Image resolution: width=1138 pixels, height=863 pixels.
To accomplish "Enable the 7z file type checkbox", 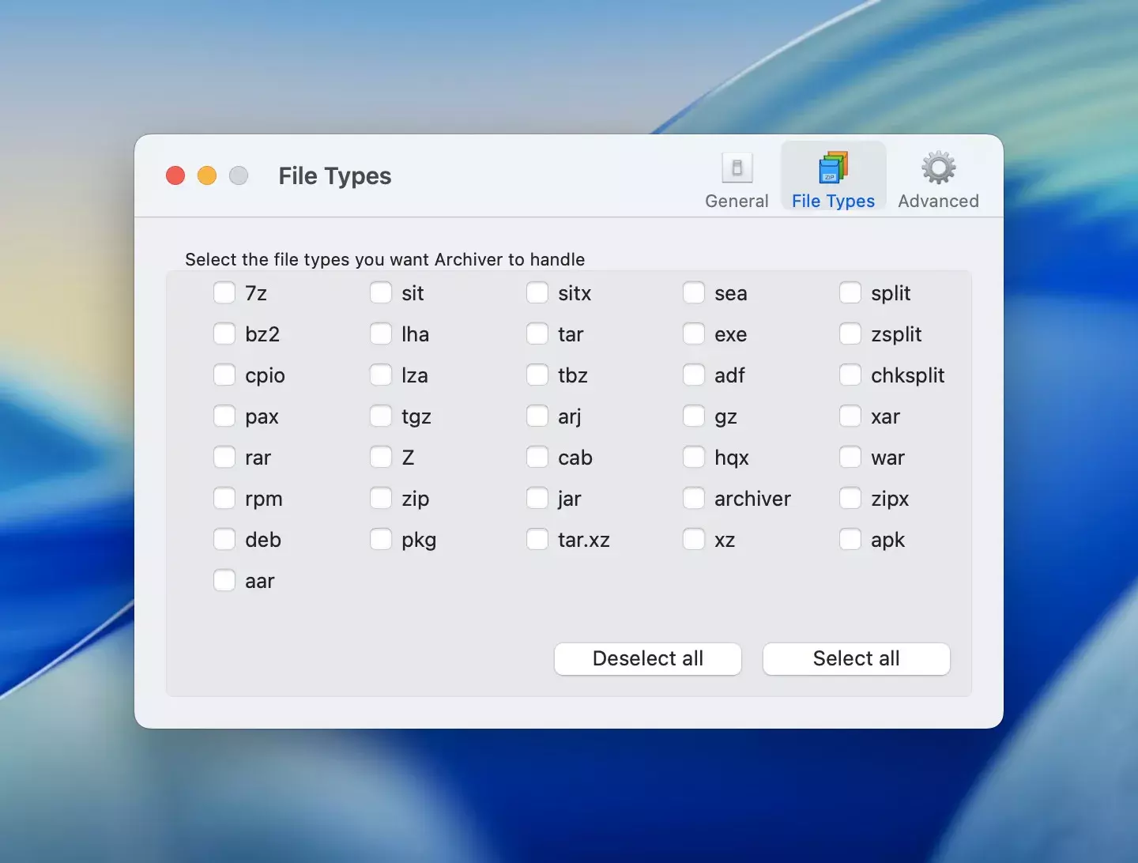I will point(224,293).
